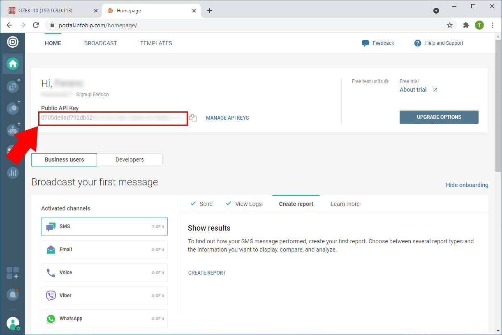Click the Voice phone channel icon
This screenshot has height=335, width=502.
[x=51, y=273]
